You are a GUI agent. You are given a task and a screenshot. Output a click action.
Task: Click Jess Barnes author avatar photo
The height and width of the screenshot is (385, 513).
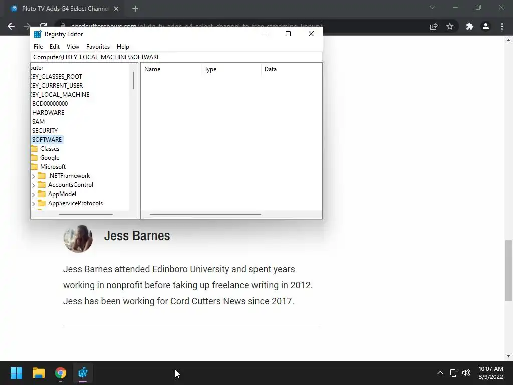(x=78, y=239)
